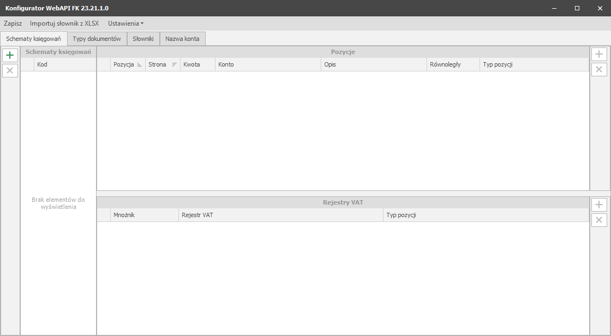
Task: Click the Opis column header
Action: pos(373,64)
